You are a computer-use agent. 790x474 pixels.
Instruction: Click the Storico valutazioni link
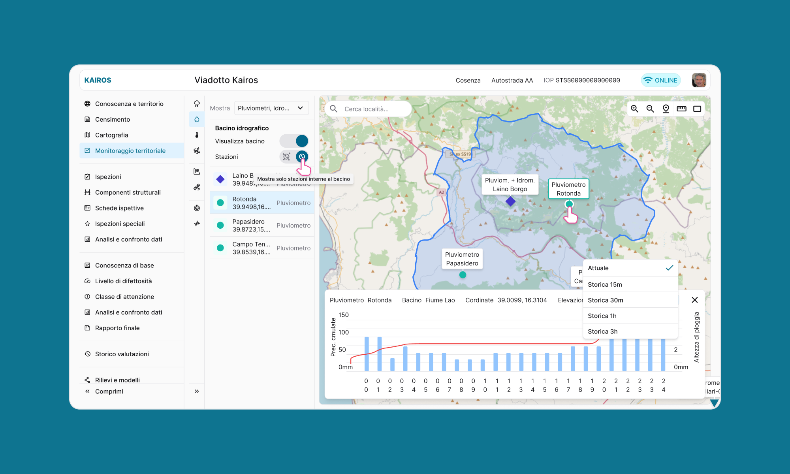(122, 354)
